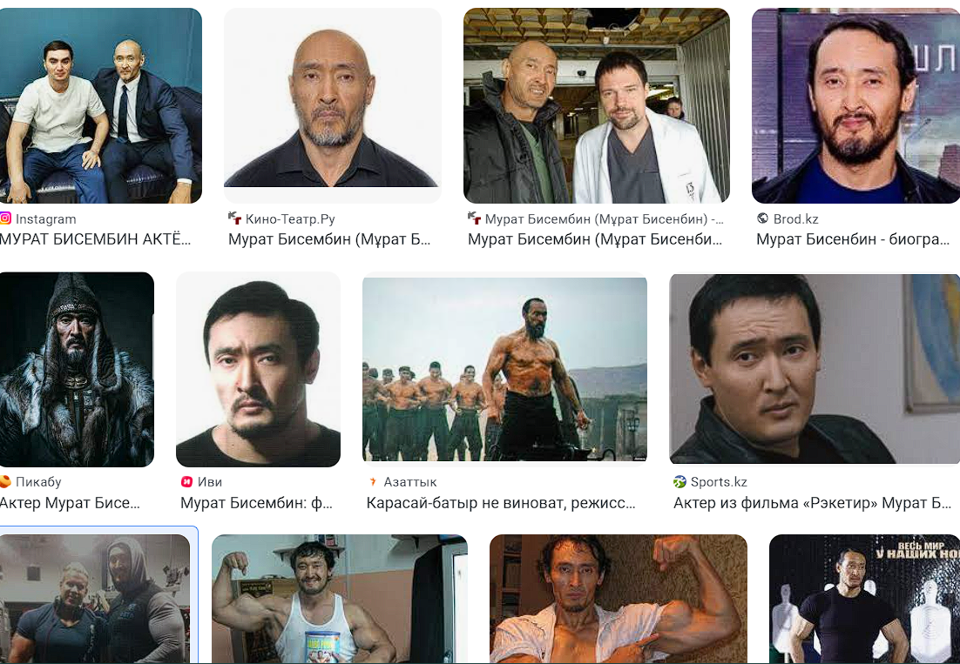Image resolution: width=960 pixels, height=664 pixels.
Task: Click the Кино-Театр.Ру favicon under bald portrait
Action: tap(233, 218)
